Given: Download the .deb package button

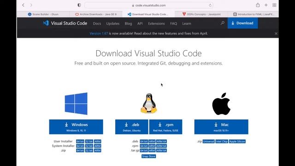Looking at the screenshot, I should coord(132,127).
